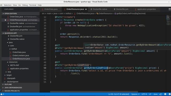Screen dimensions: 171x96
Task: Click the editor's horizontal scrollbar
Action: pyautogui.click(x=94, y=92)
